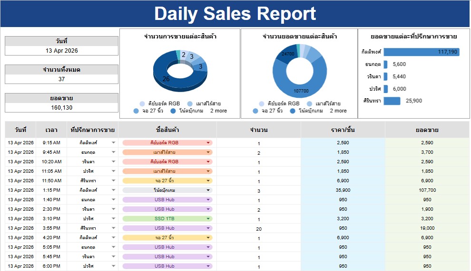Select the ชื่อสินค้า column header

(167, 130)
